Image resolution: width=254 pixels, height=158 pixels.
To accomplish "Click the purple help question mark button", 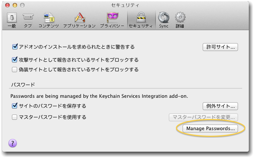I will click(13, 143).
